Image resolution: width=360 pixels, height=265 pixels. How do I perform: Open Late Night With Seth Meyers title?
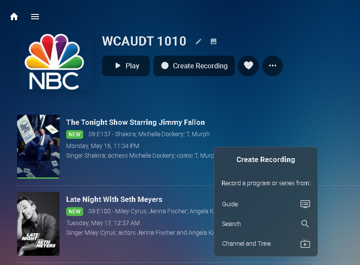114,199
